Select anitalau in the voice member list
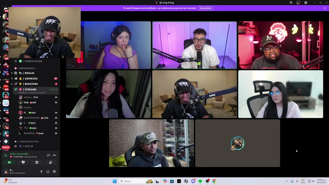The width and height of the screenshot is (329, 185). tap(38, 97)
